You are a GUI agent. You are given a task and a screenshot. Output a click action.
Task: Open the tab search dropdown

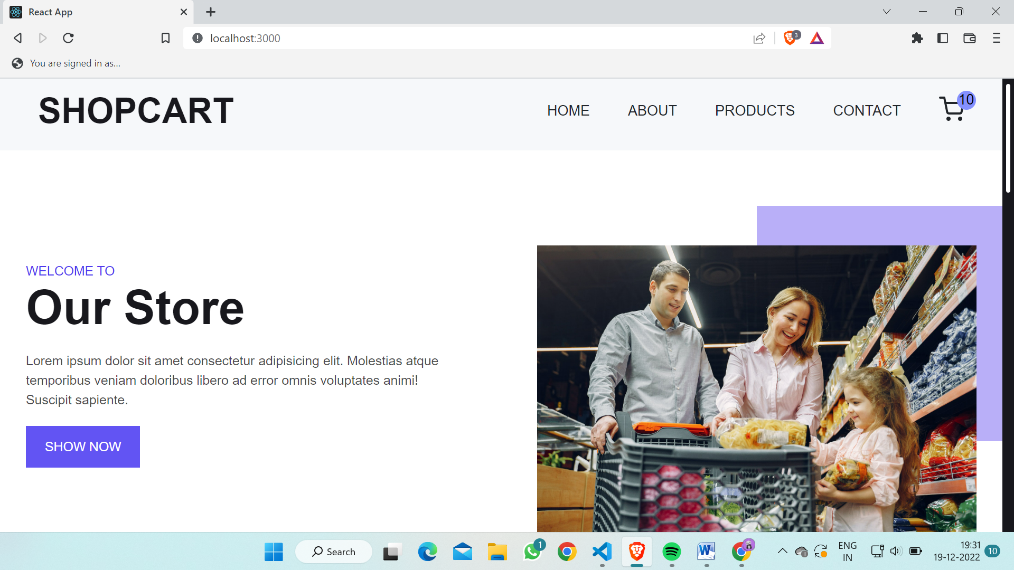[x=887, y=11]
